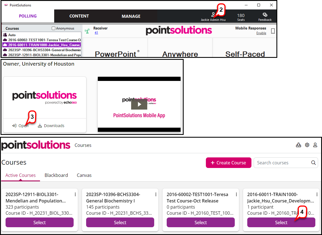Start a PowerPoint polling session

(115, 48)
